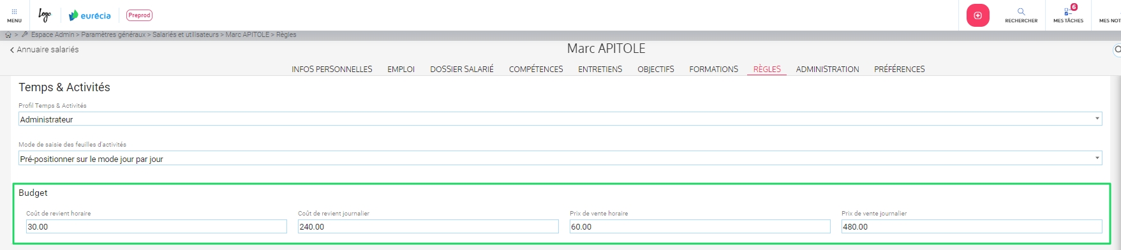Open FORMATIONS tab
The image size is (1121, 250).
pyautogui.click(x=713, y=69)
